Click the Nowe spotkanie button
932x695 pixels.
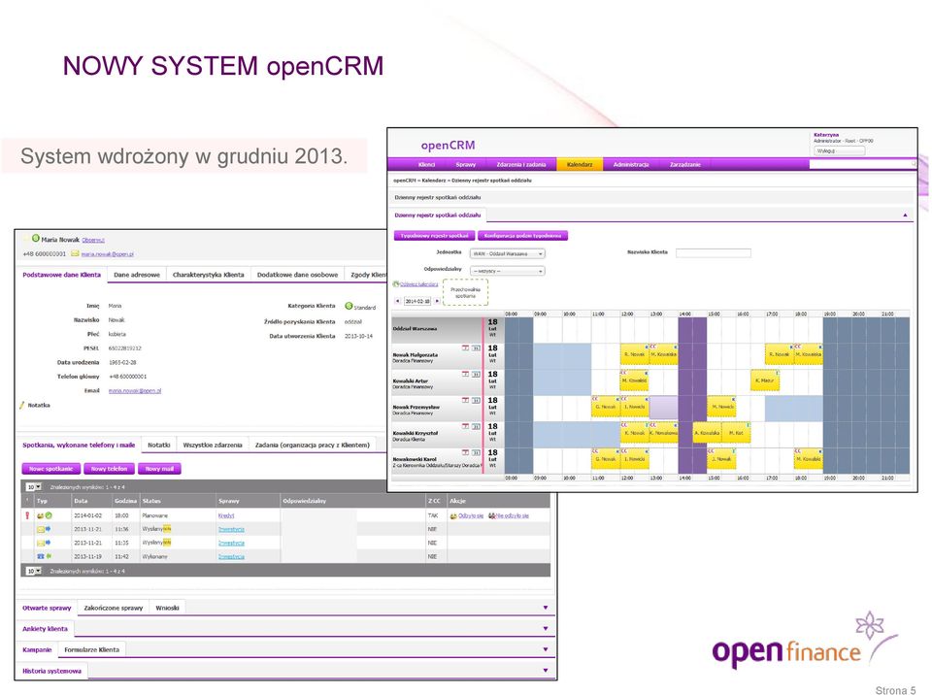[x=51, y=469]
